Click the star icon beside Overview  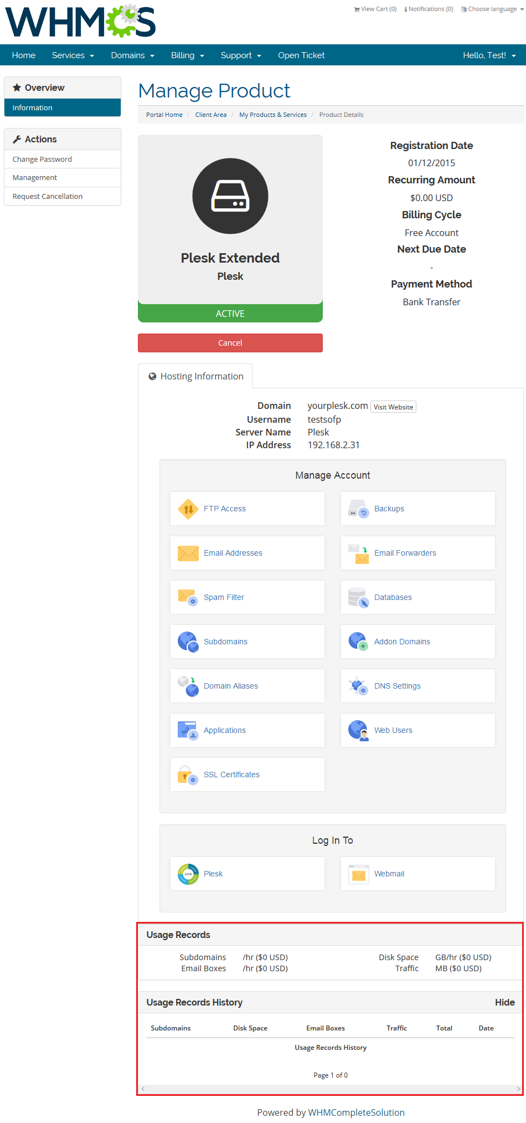17,88
